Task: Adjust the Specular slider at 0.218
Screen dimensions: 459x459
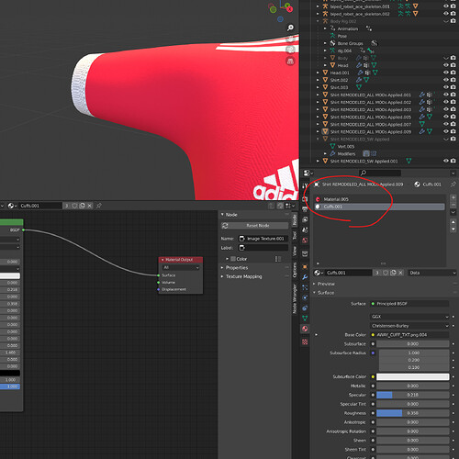Action: (413, 395)
